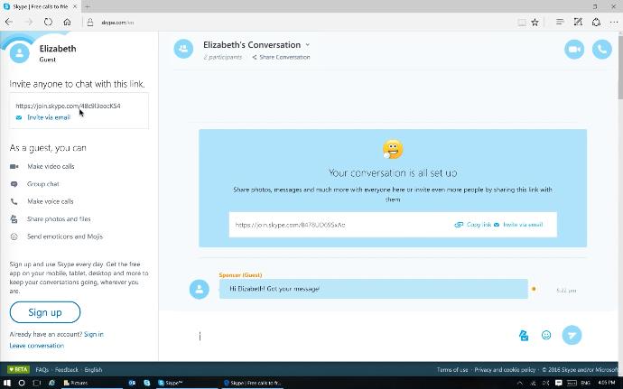Click the Share photos and files sidebar text
This screenshot has height=389, width=623.
(x=59, y=219)
